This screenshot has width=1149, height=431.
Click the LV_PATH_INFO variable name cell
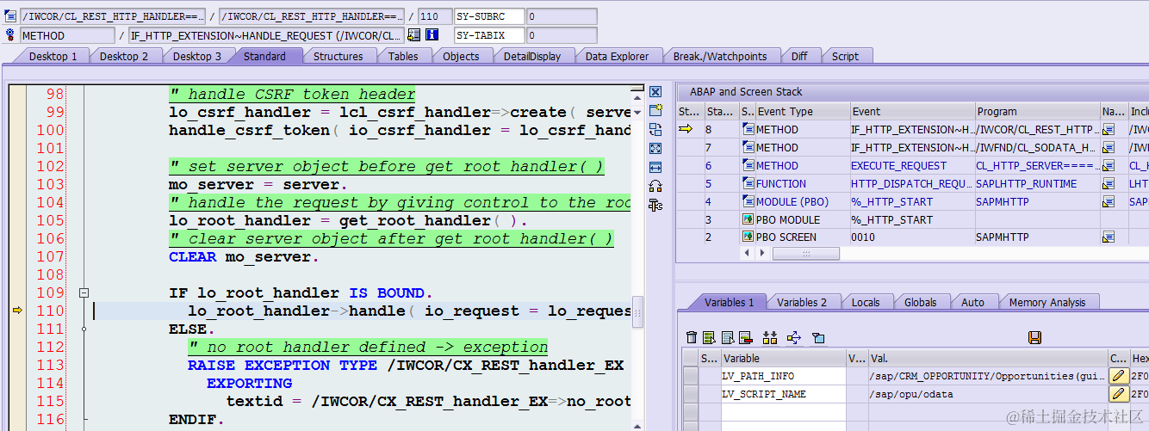[x=783, y=376]
